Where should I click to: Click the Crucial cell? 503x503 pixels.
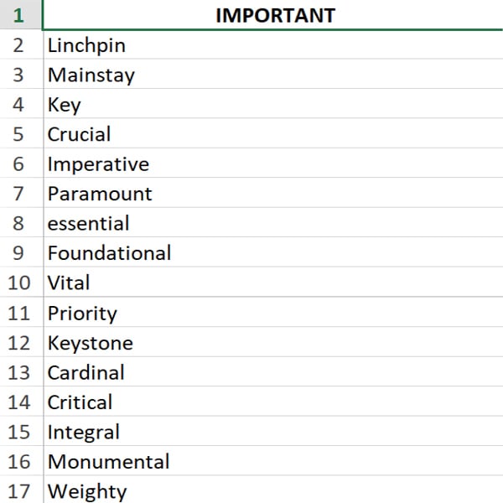point(273,133)
